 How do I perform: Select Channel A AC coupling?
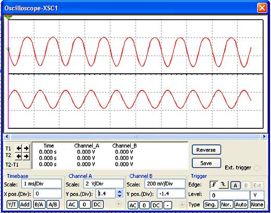pyautogui.click(x=72, y=205)
